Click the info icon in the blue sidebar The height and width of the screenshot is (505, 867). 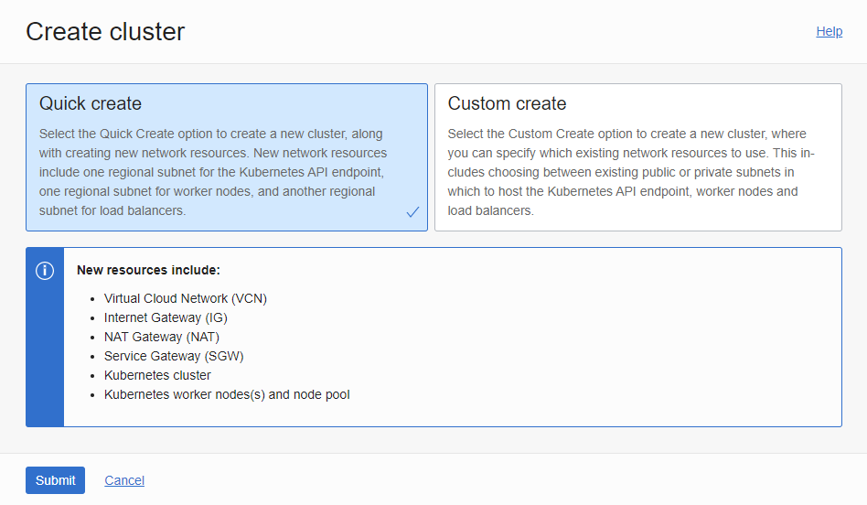click(x=44, y=271)
